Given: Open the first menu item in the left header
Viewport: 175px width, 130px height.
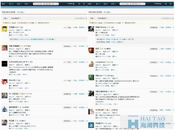Looking at the screenshot, I should click(3, 4).
